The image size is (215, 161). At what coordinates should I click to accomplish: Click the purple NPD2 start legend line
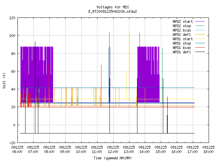(200, 21)
